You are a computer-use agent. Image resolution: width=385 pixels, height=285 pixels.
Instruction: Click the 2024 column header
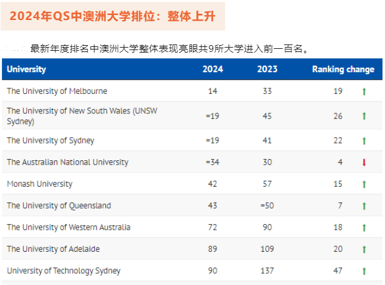[x=213, y=69]
